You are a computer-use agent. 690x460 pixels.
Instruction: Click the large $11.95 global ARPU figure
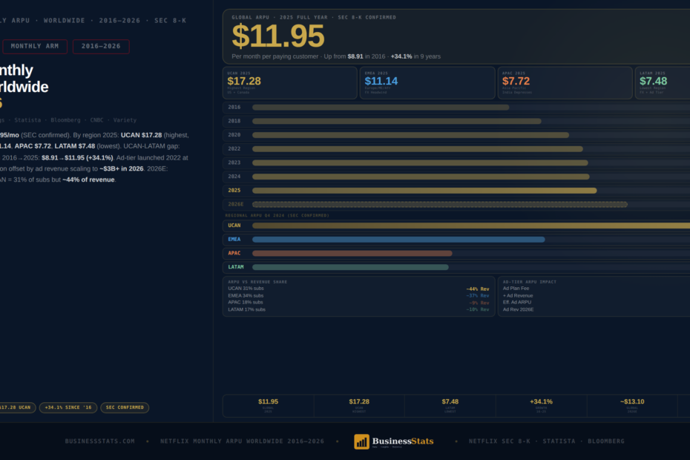[277, 36]
